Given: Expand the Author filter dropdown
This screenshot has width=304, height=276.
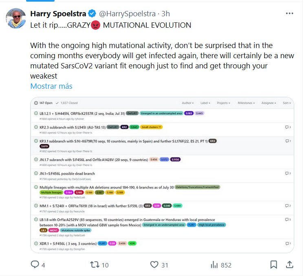Looking at the screenshot, I should pos(187,103).
